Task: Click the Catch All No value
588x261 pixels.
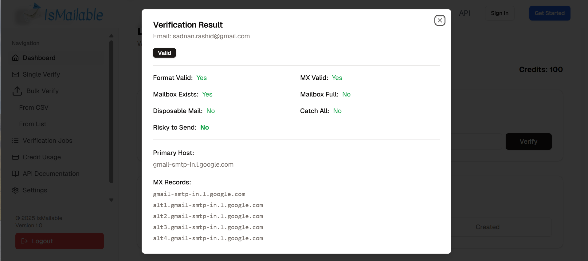Action: [337, 111]
